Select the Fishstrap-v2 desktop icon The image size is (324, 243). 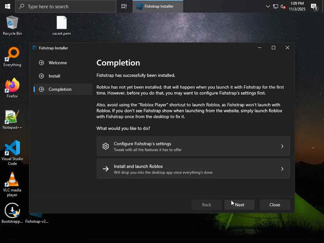(37, 218)
